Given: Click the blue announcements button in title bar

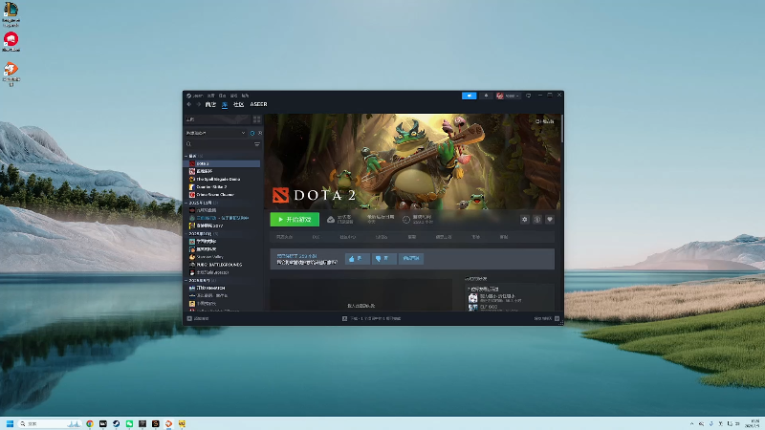Looking at the screenshot, I should click(469, 96).
